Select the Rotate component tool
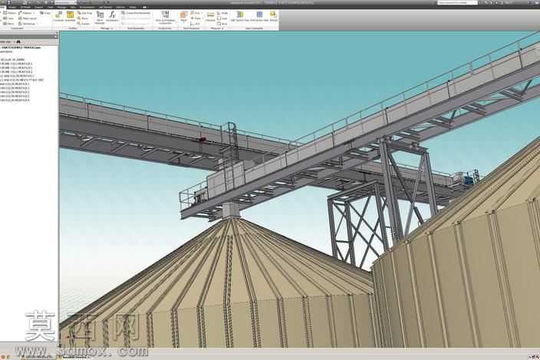The height and width of the screenshot is (360, 540). [x=84, y=24]
